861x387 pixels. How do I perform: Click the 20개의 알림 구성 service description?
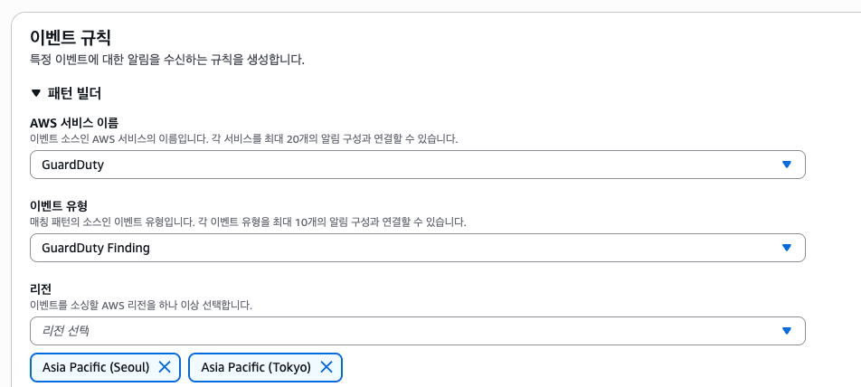pos(244,139)
